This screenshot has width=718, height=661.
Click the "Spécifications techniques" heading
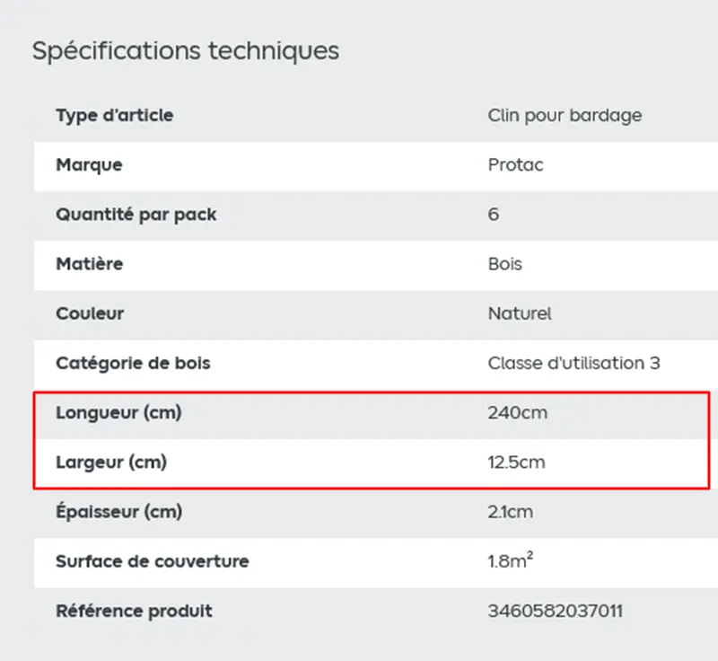[x=186, y=51]
